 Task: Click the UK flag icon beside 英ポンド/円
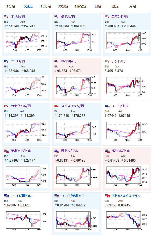[107, 16]
